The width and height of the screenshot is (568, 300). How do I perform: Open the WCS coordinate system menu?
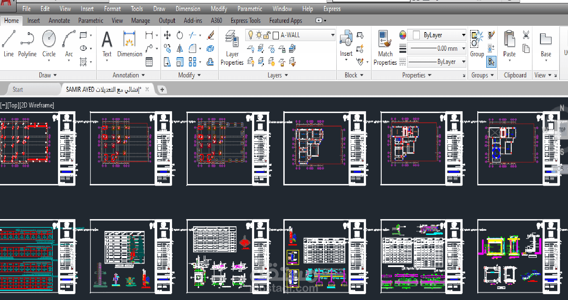559,168
